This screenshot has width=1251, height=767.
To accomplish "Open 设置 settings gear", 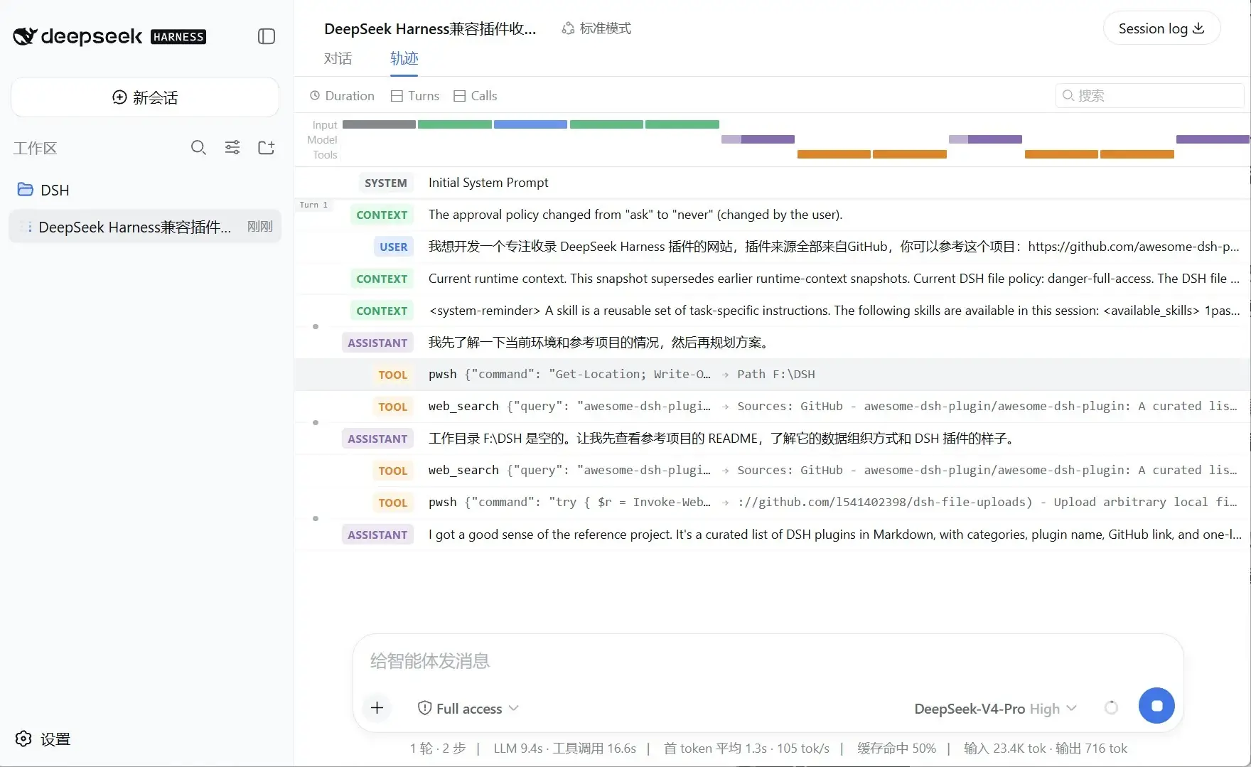I will pos(43,739).
